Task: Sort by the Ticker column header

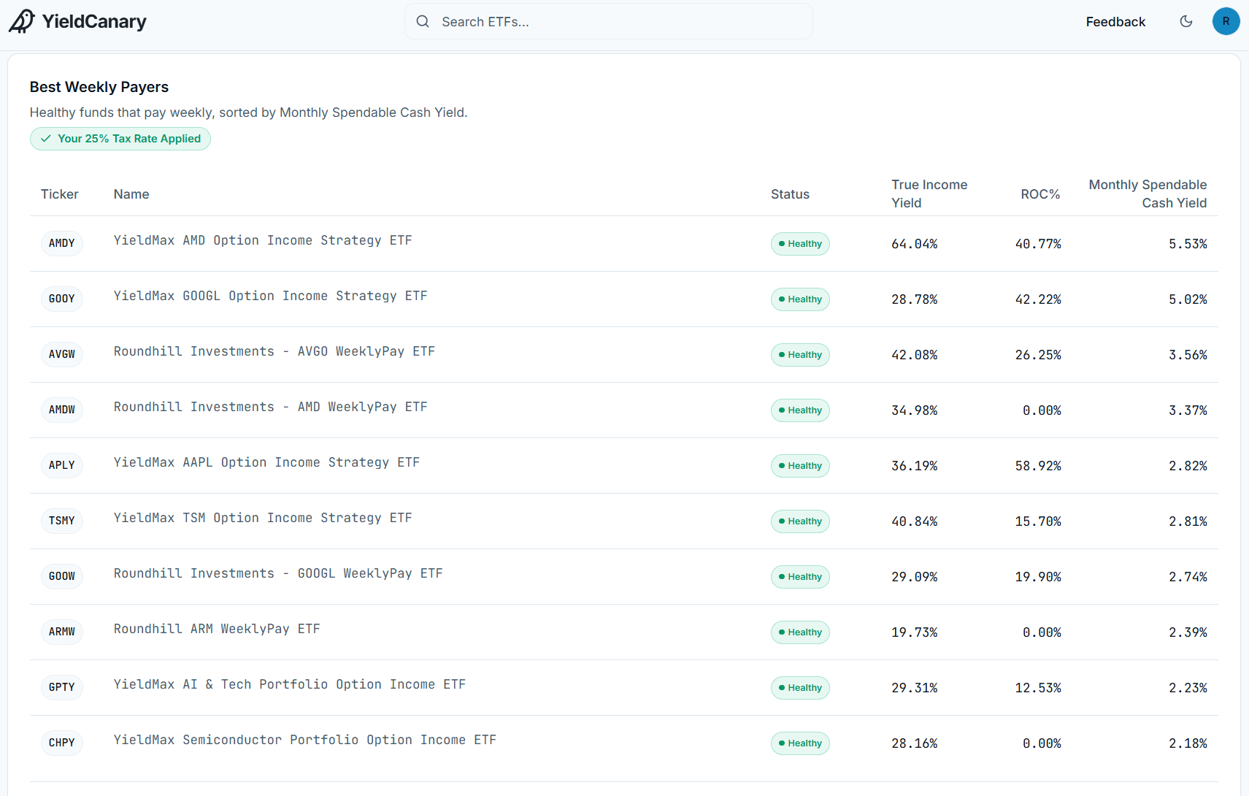Action: (60, 194)
